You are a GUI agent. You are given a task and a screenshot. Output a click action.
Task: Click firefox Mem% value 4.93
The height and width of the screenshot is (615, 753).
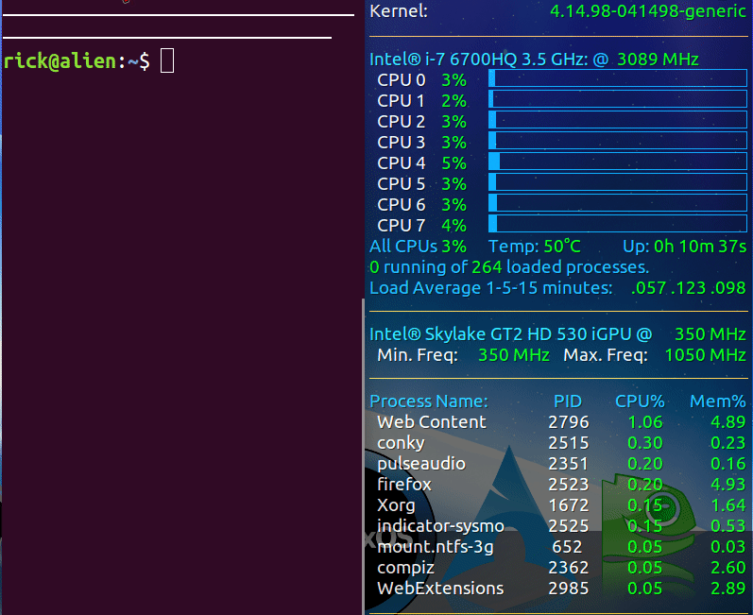(x=728, y=485)
